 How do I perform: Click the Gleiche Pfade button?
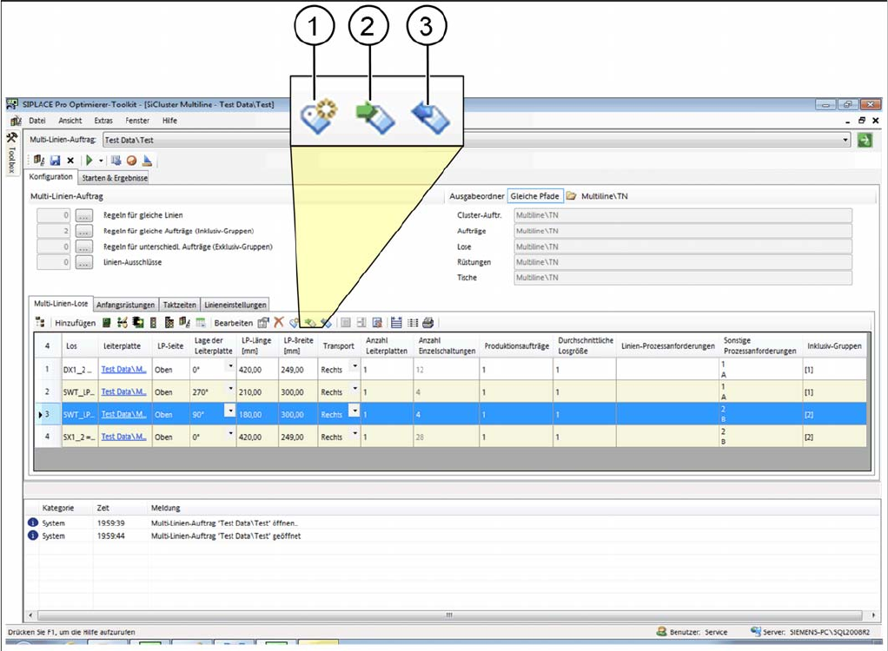point(535,196)
